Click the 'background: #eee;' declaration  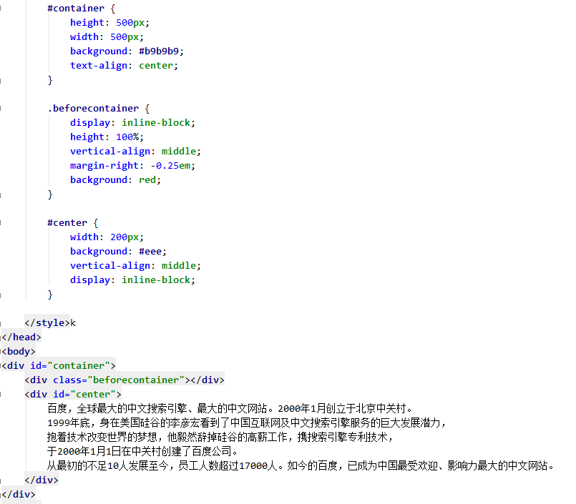click(x=118, y=252)
